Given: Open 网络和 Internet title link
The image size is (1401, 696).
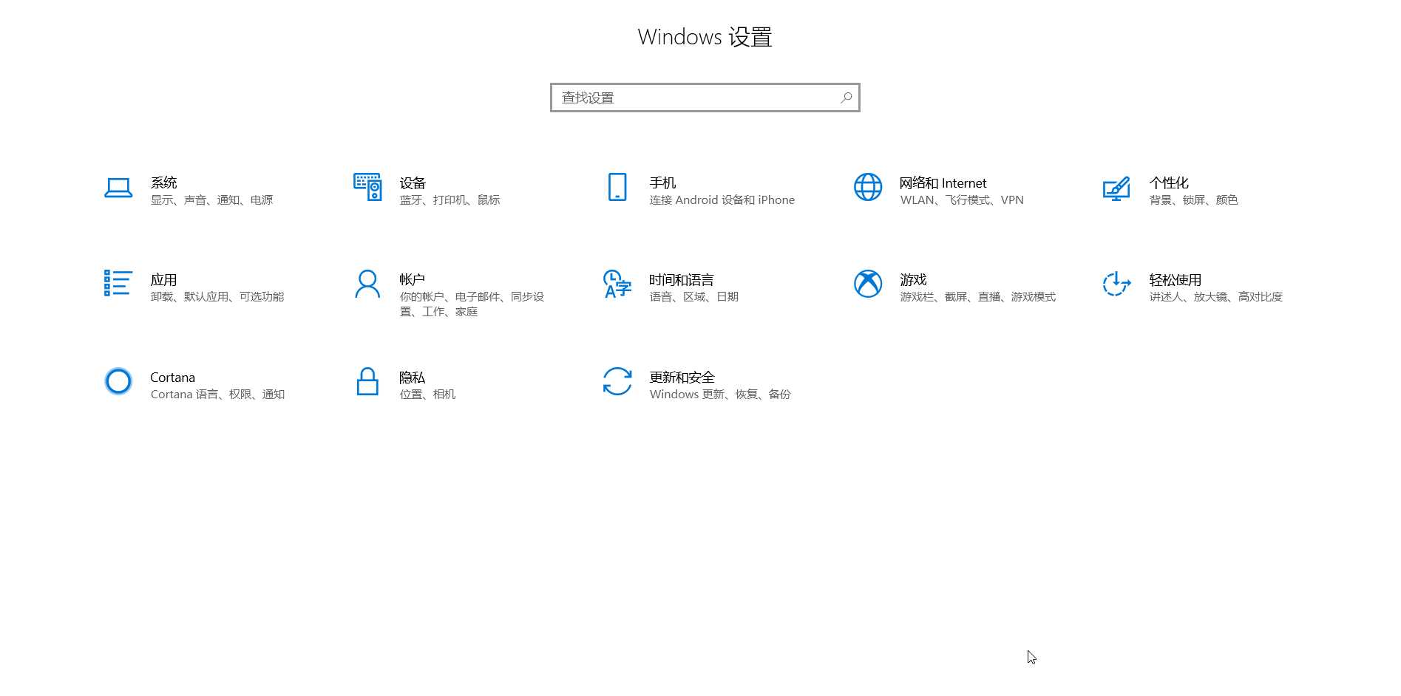Looking at the screenshot, I should click(943, 182).
